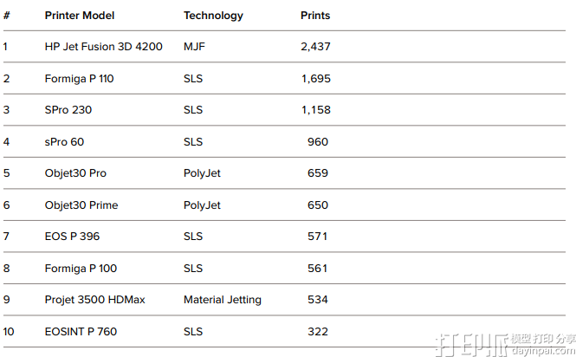Select the HP Jet Fusion 3D 4200 entry

(x=103, y=47)
